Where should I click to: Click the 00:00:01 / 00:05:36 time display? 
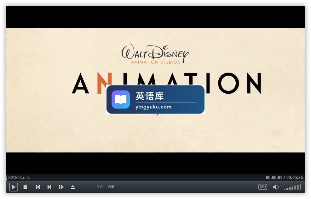(x=284, y=177)
